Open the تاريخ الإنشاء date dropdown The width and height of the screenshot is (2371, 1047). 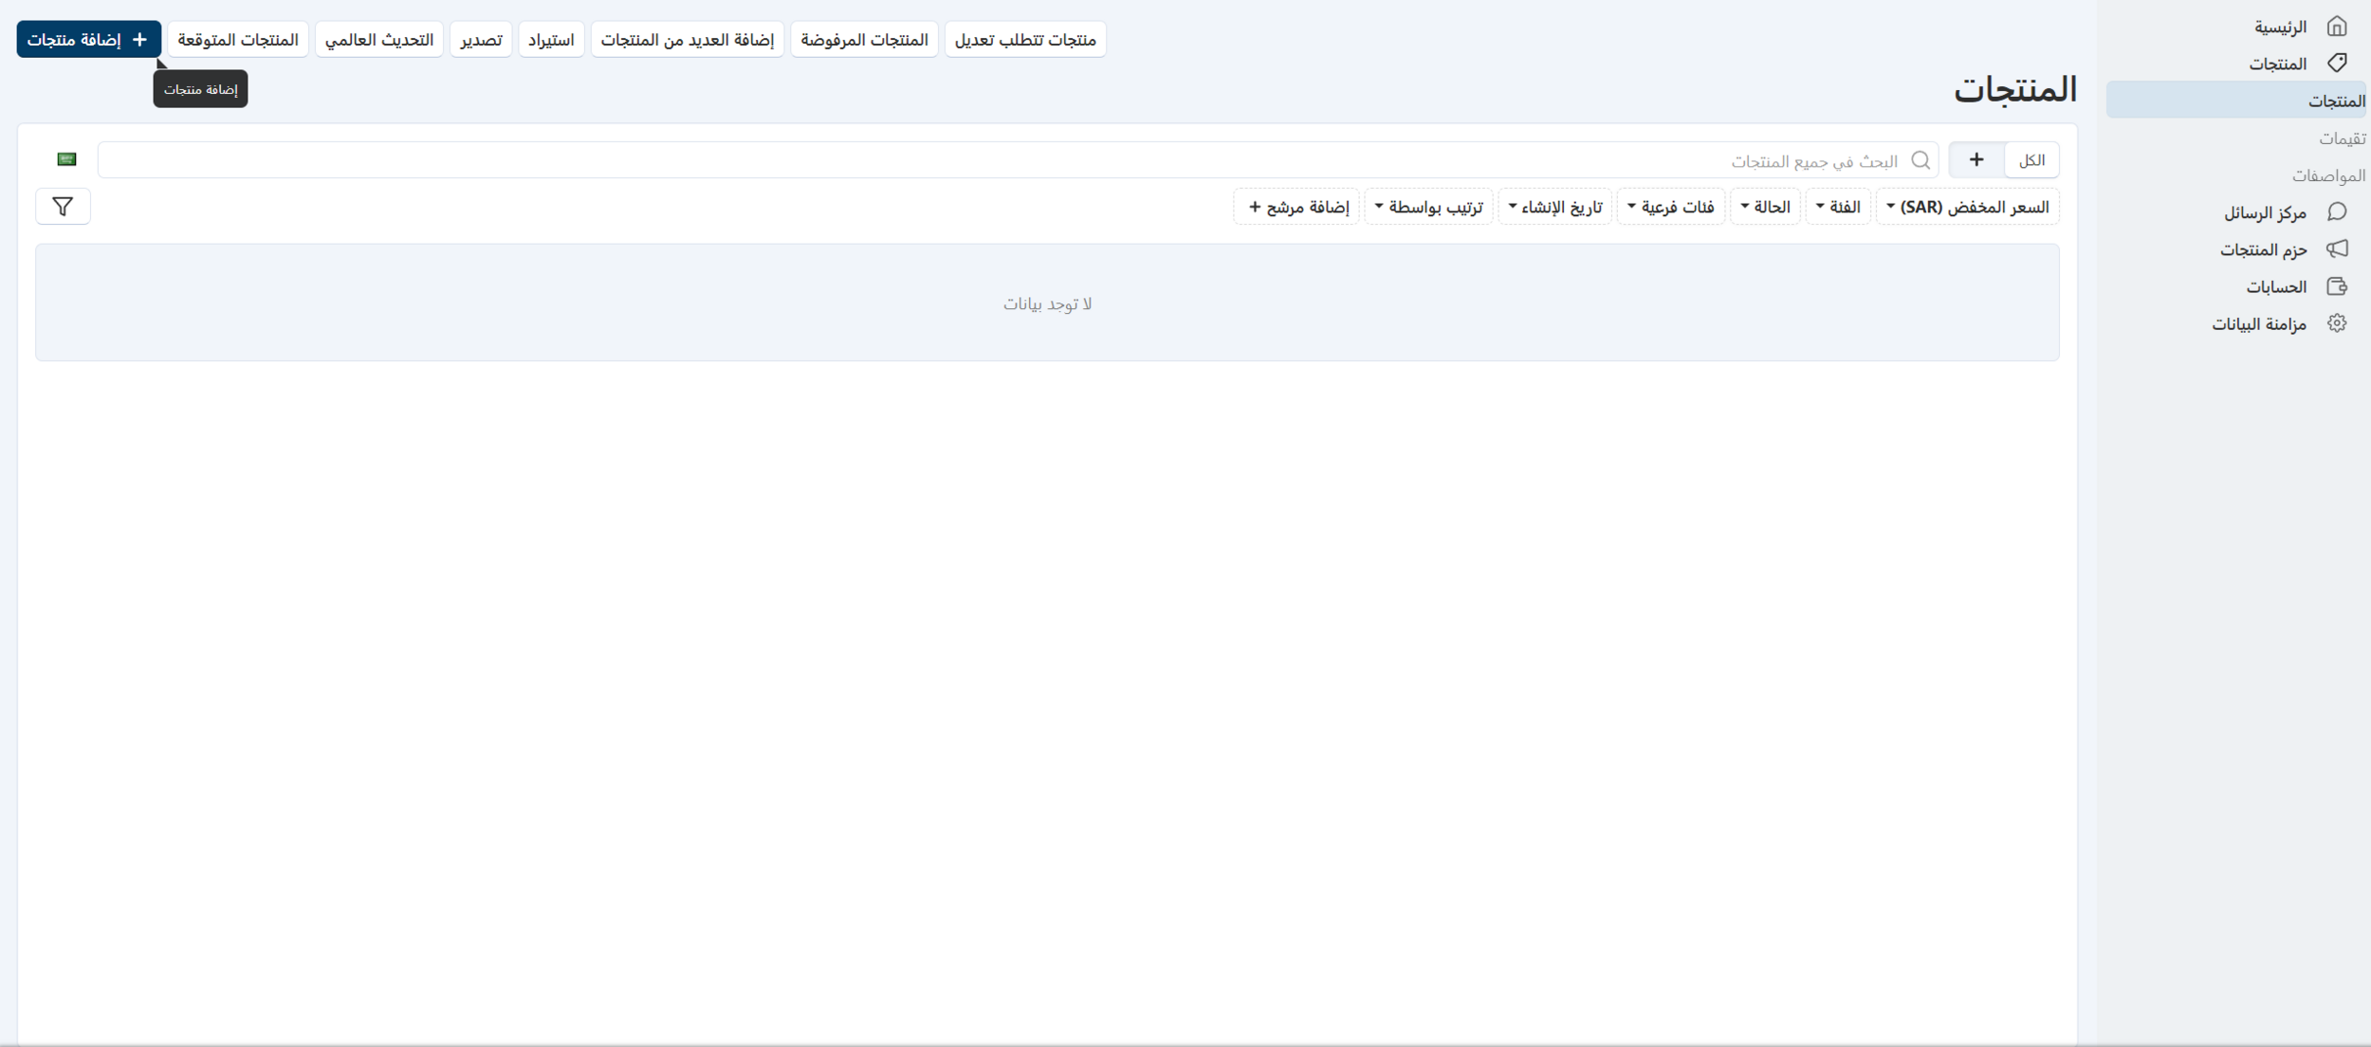(x=1554, y=207)
